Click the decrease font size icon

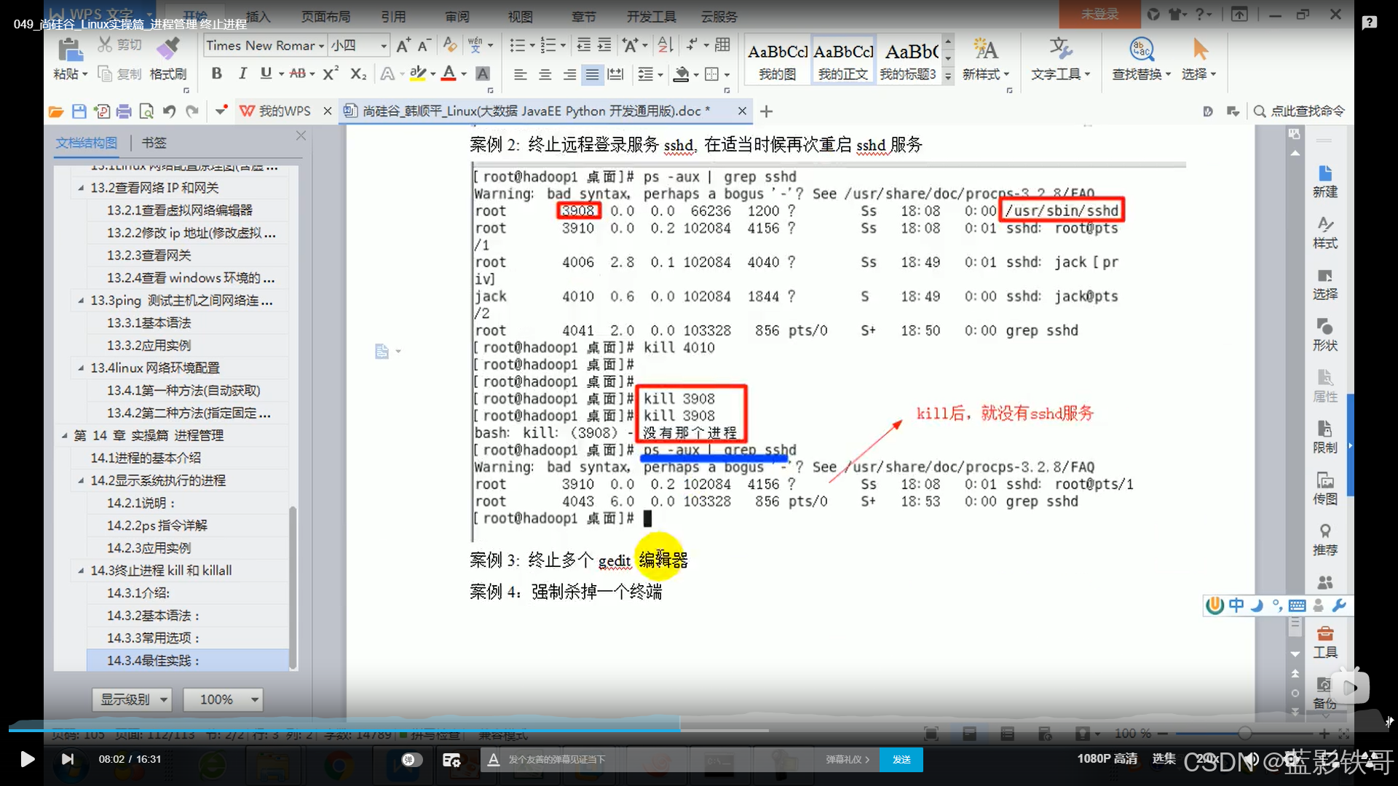[424, 46]
